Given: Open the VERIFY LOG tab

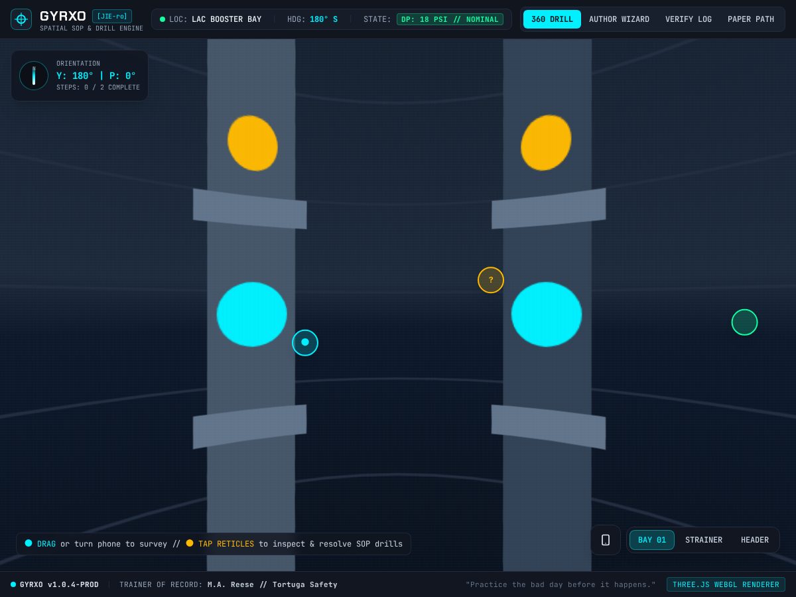Looking at the screenshot, I should click(x=689, y=19).
